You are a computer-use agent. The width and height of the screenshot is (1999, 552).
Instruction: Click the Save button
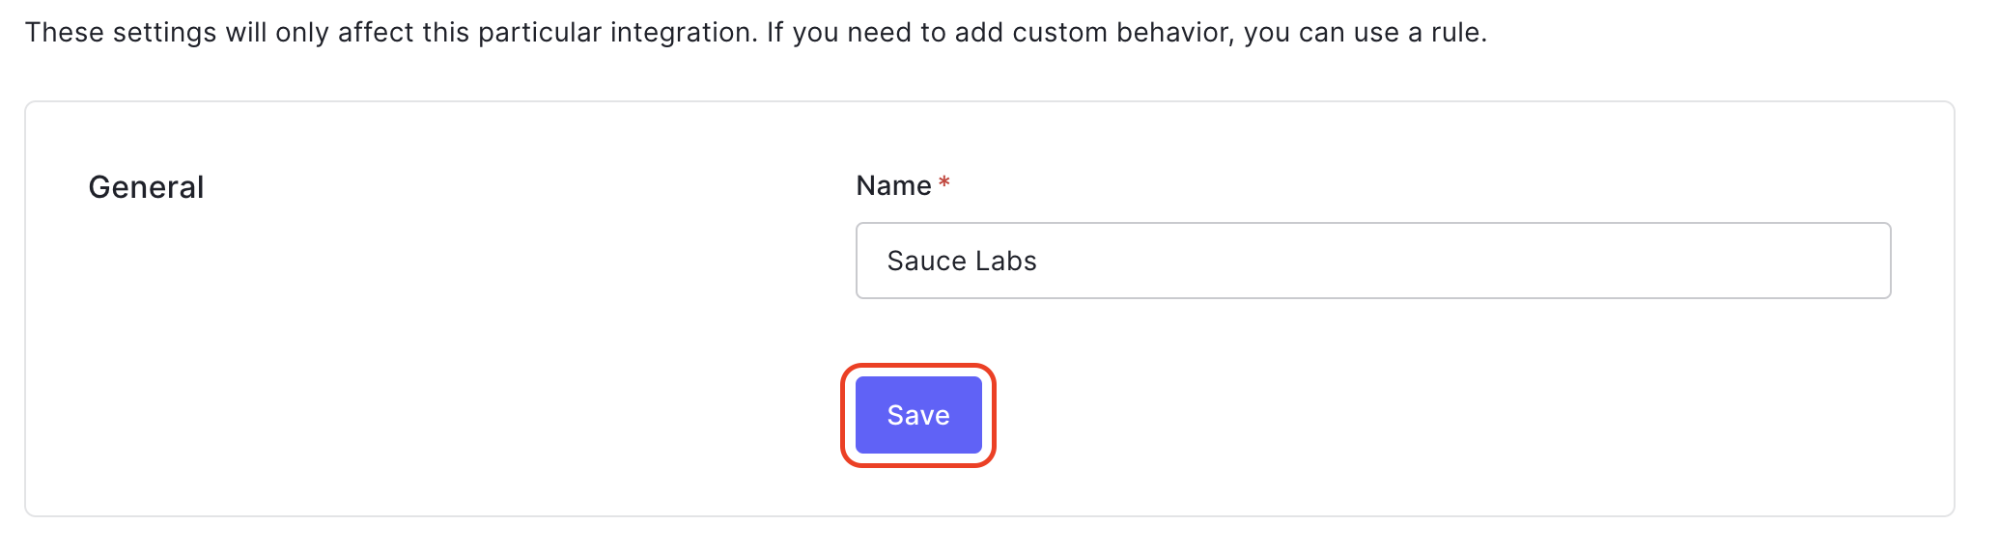click(x=917, y=415)
